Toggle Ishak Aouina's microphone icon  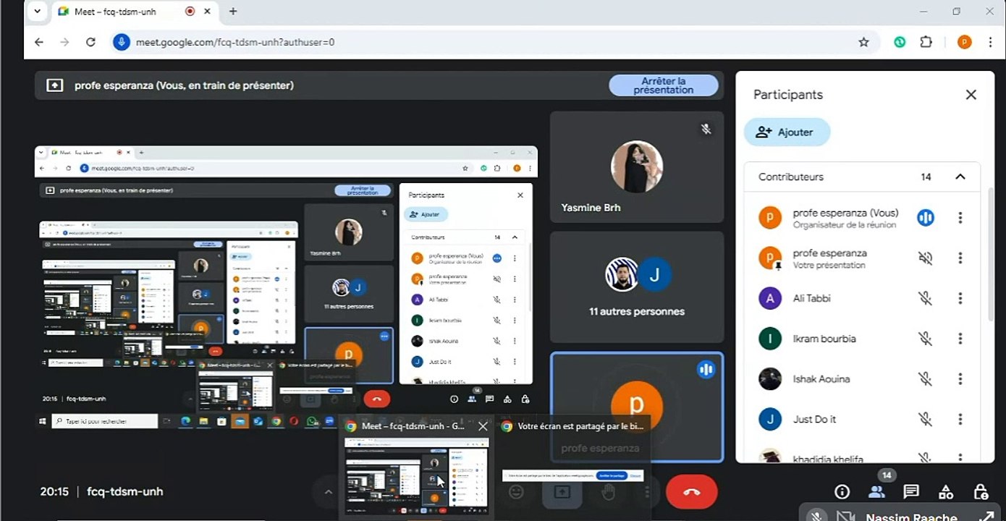click(x=926, y=379)
